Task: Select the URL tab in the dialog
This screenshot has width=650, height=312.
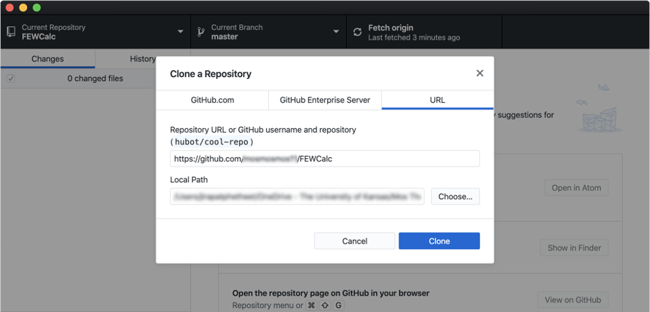Action: click(437, 100)
